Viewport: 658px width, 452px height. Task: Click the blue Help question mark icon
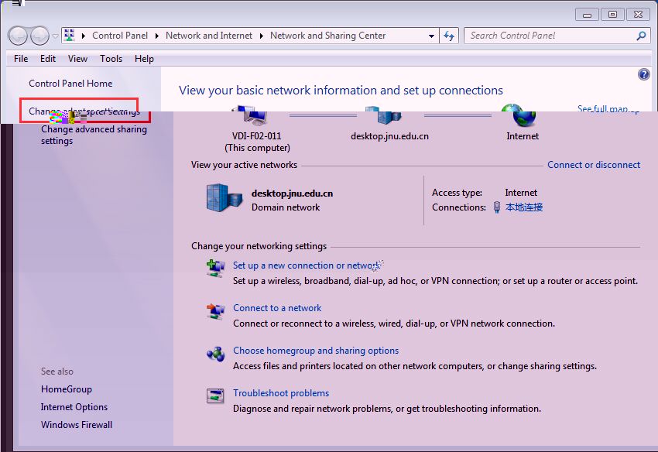643,74
